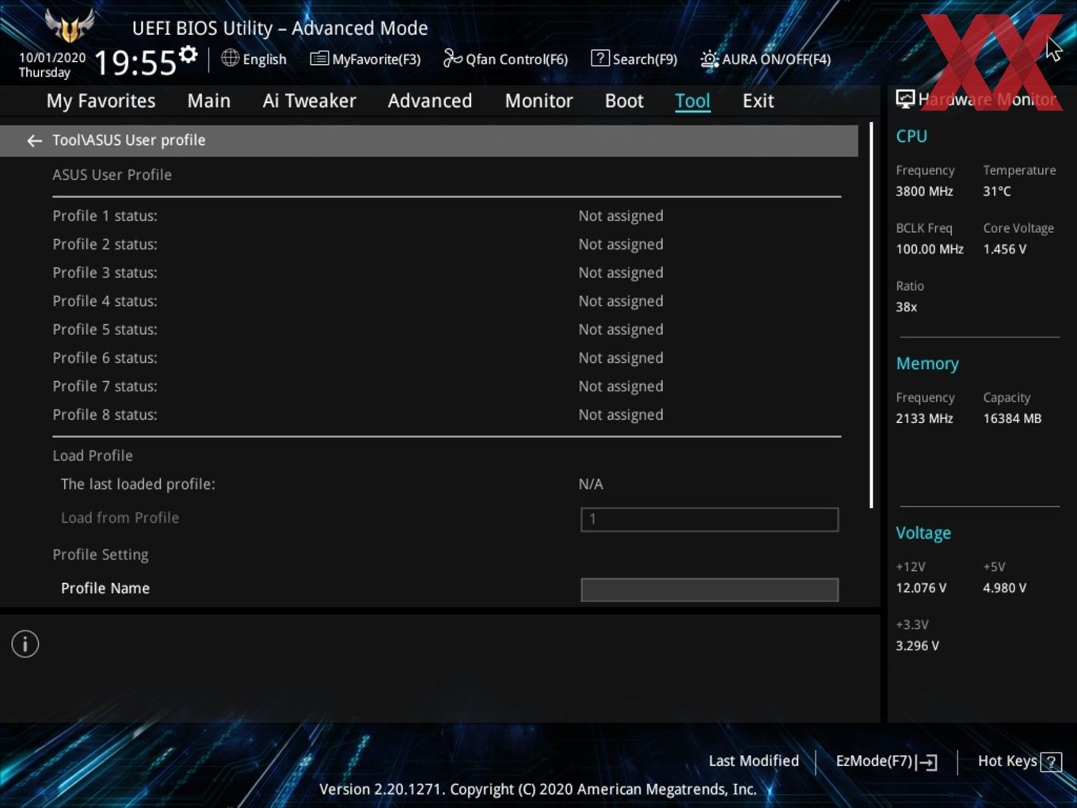Toggle AURA lighting bulb icon

click(710, 59)
